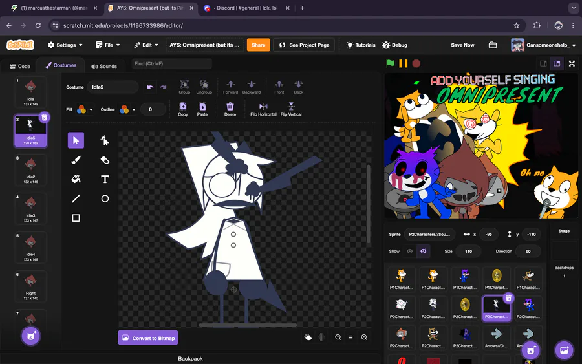The height and width of the screenshot is (364, 582).
Task: Click the Delete trash icon in toolbar
Action: click(230, 109)
